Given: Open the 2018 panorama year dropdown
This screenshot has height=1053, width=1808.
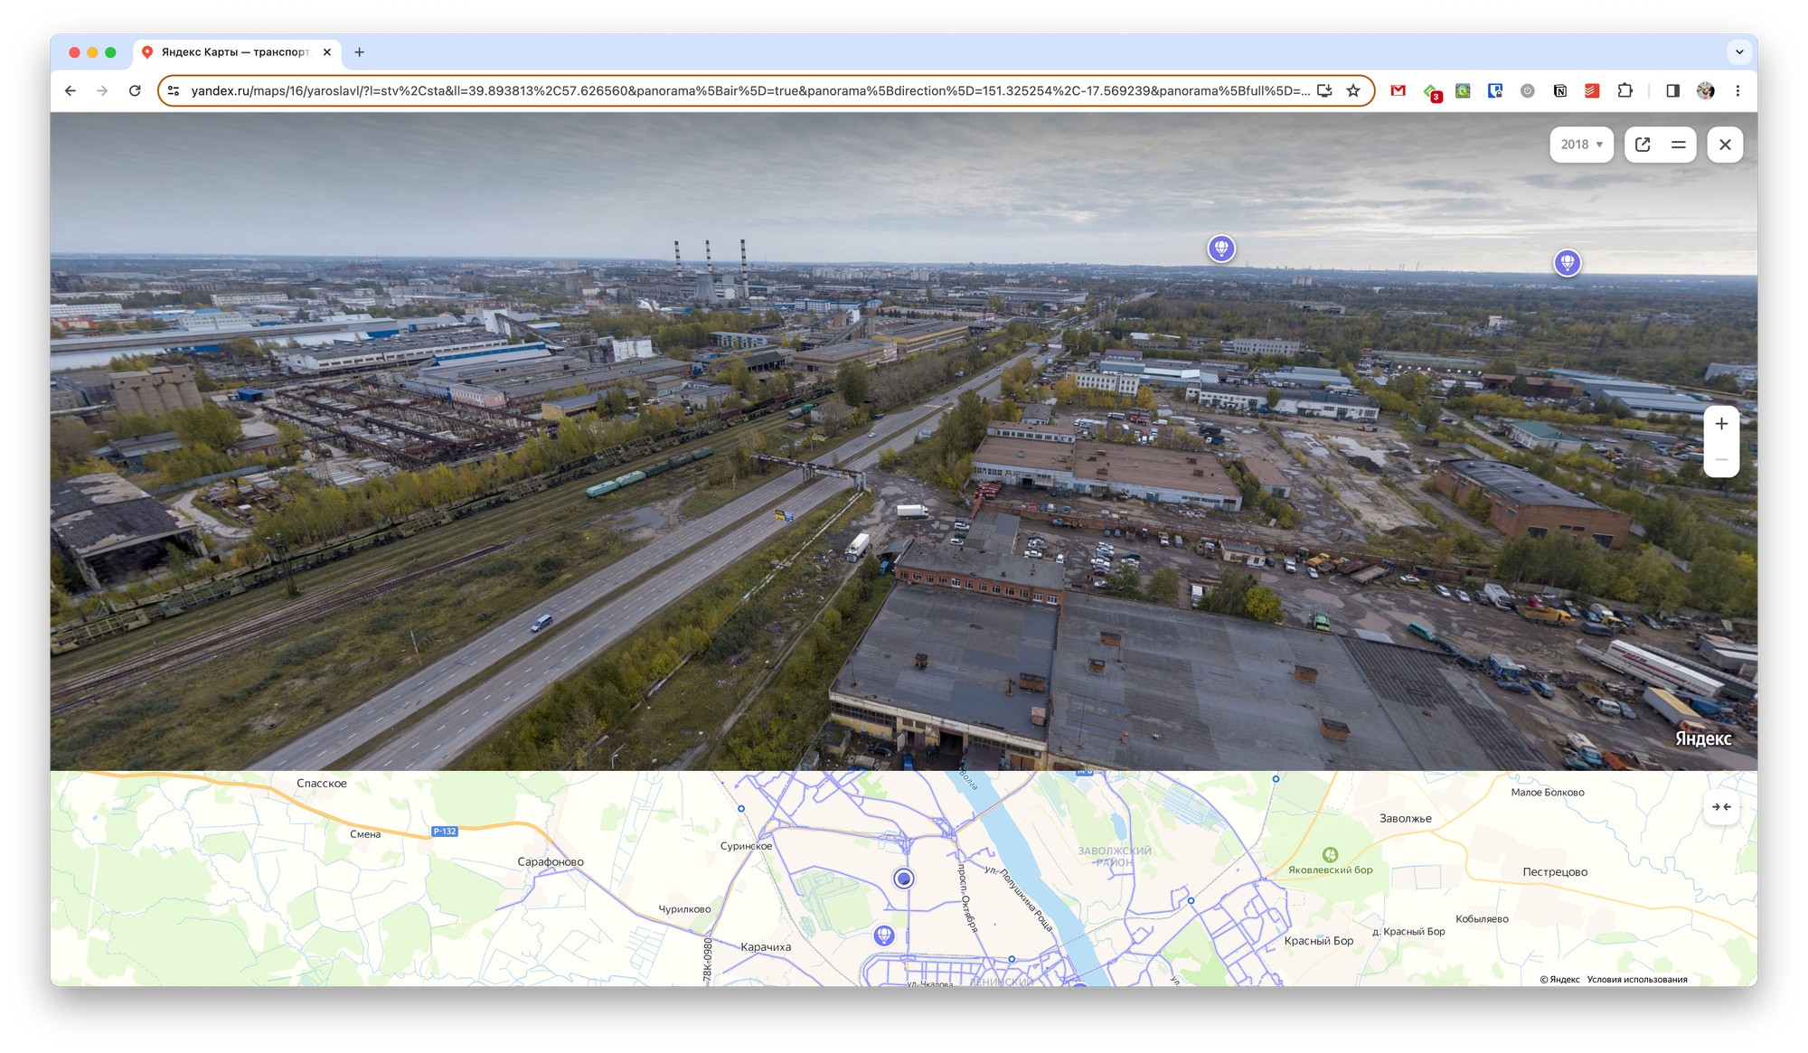Looking at the screenshot, I should [1581, 145].
